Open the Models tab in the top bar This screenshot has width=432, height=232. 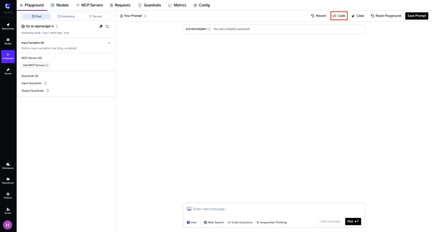coord(60,5)
